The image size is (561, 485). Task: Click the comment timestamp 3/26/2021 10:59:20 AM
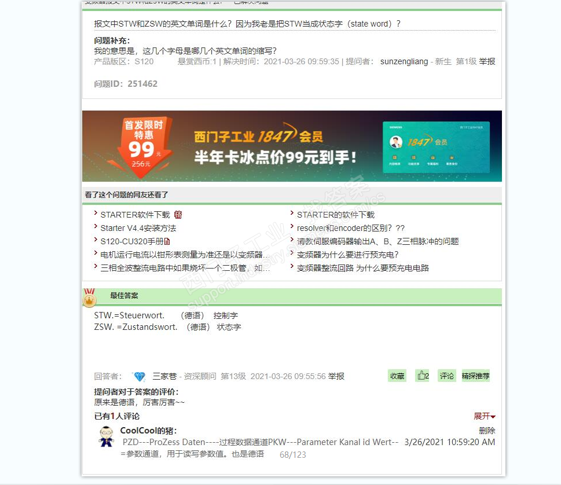click(450, 442)
